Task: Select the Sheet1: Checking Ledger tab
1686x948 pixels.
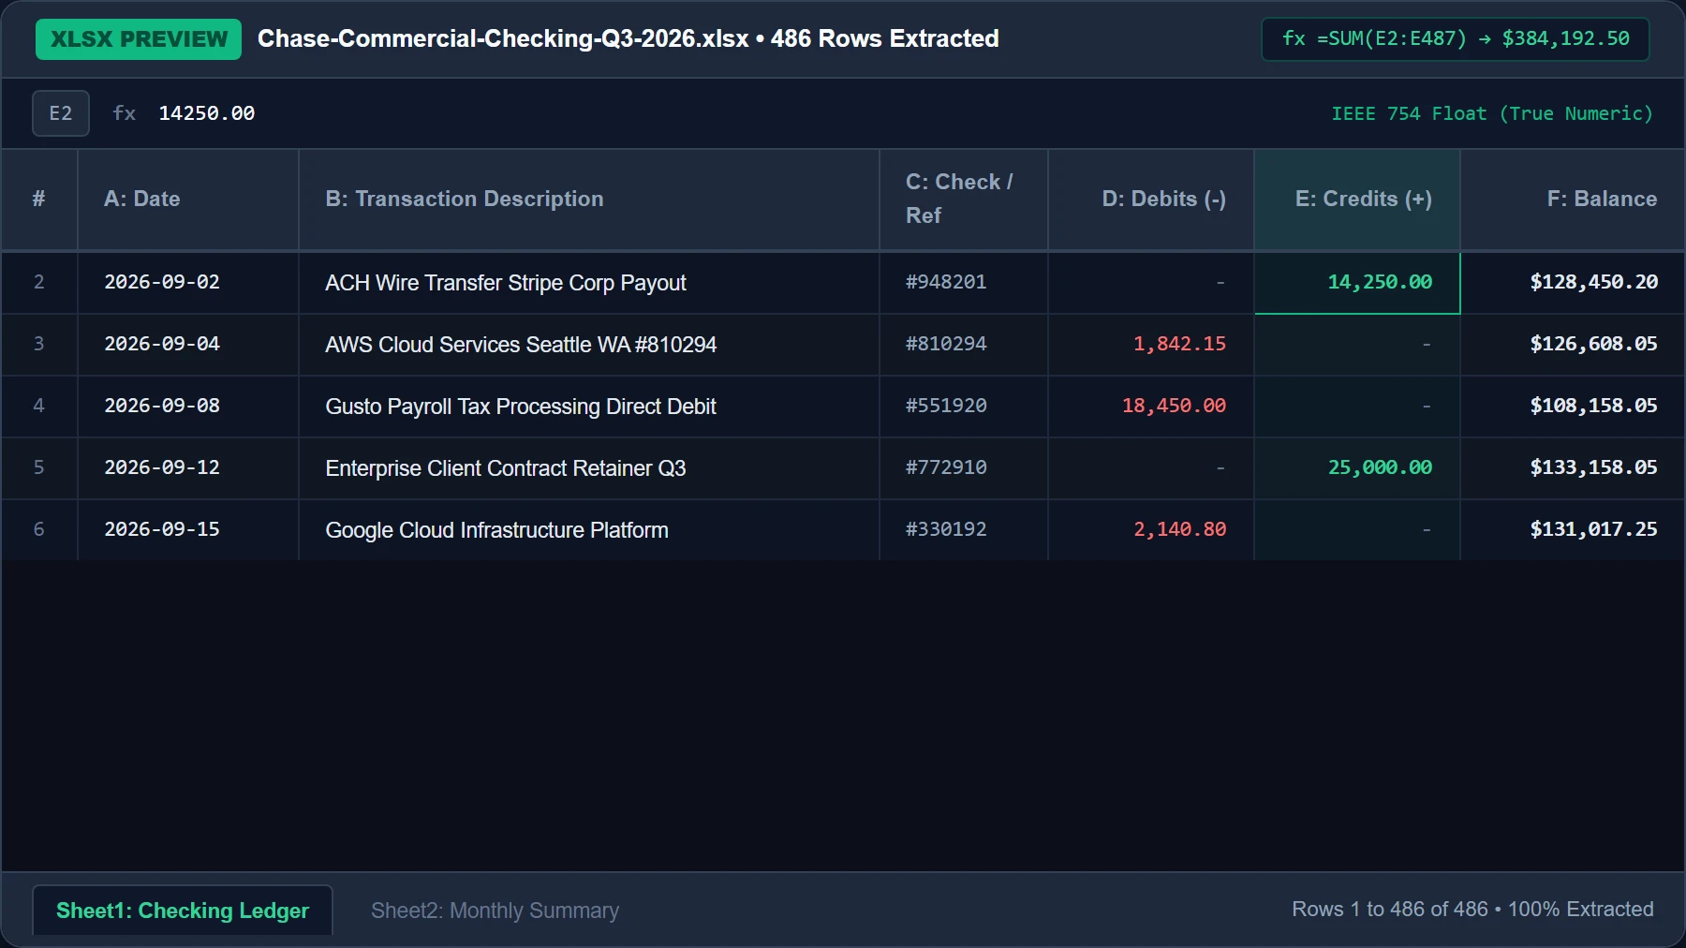Action: (x=183, y=911)
